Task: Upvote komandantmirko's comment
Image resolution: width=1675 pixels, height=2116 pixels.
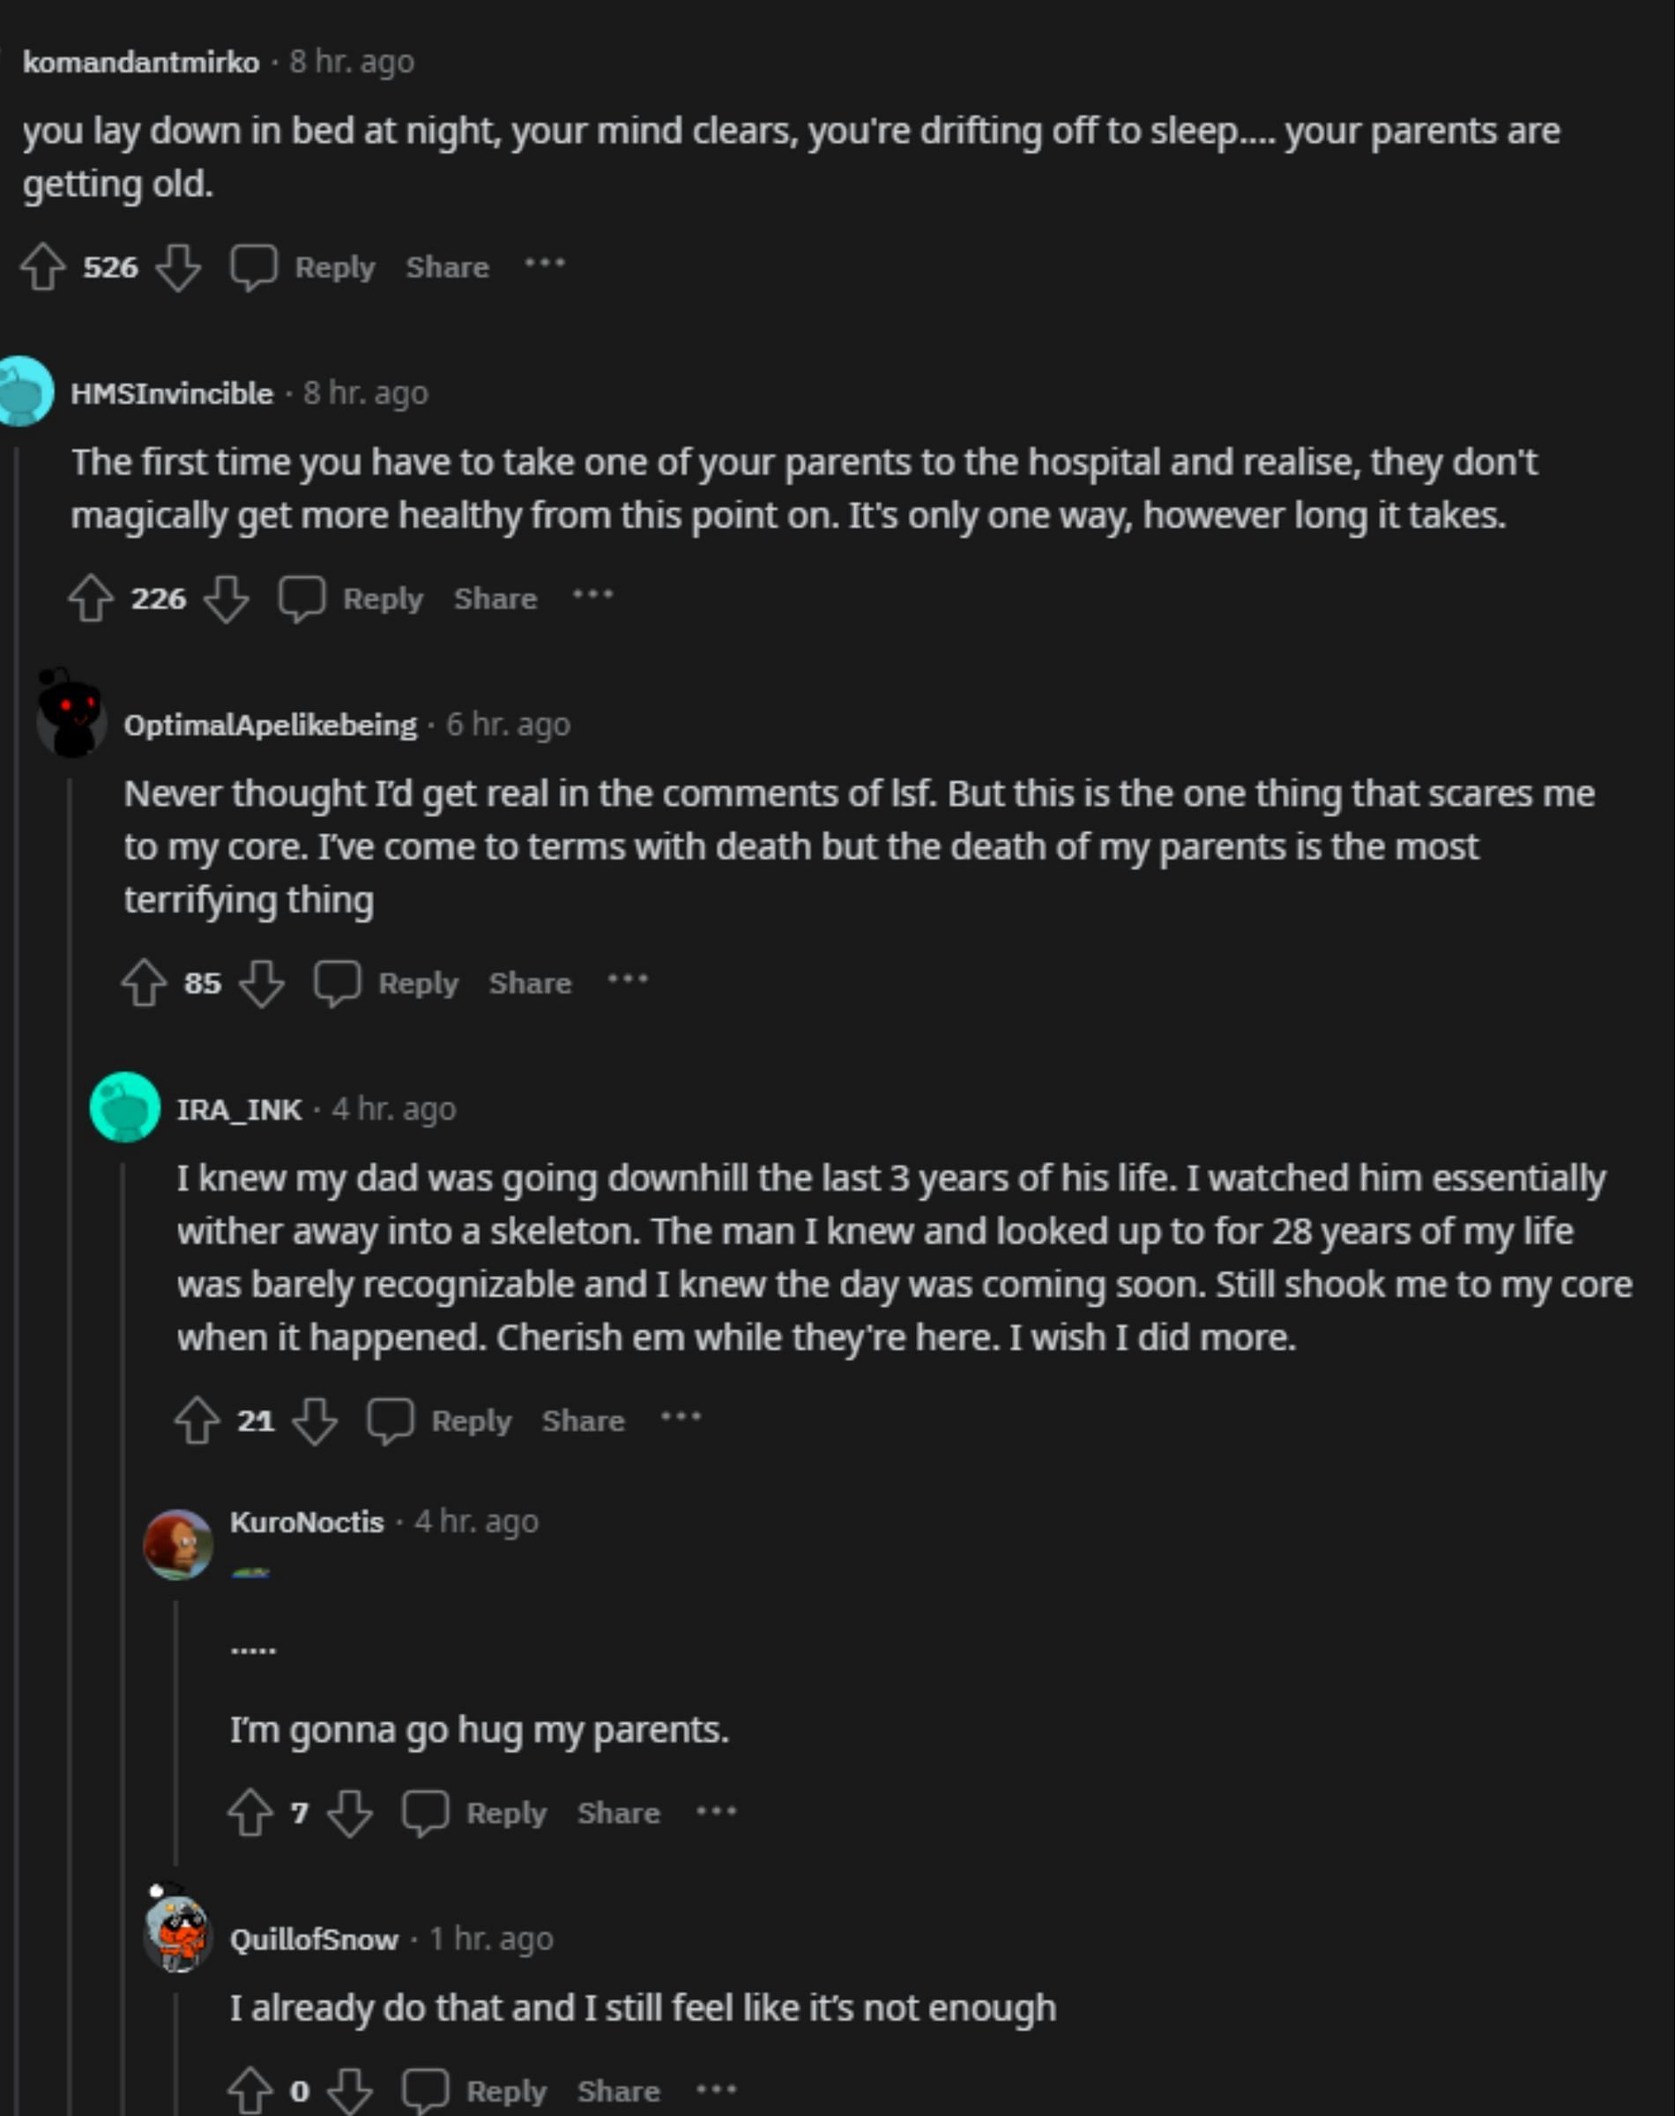Action: [x=42, y=267]
